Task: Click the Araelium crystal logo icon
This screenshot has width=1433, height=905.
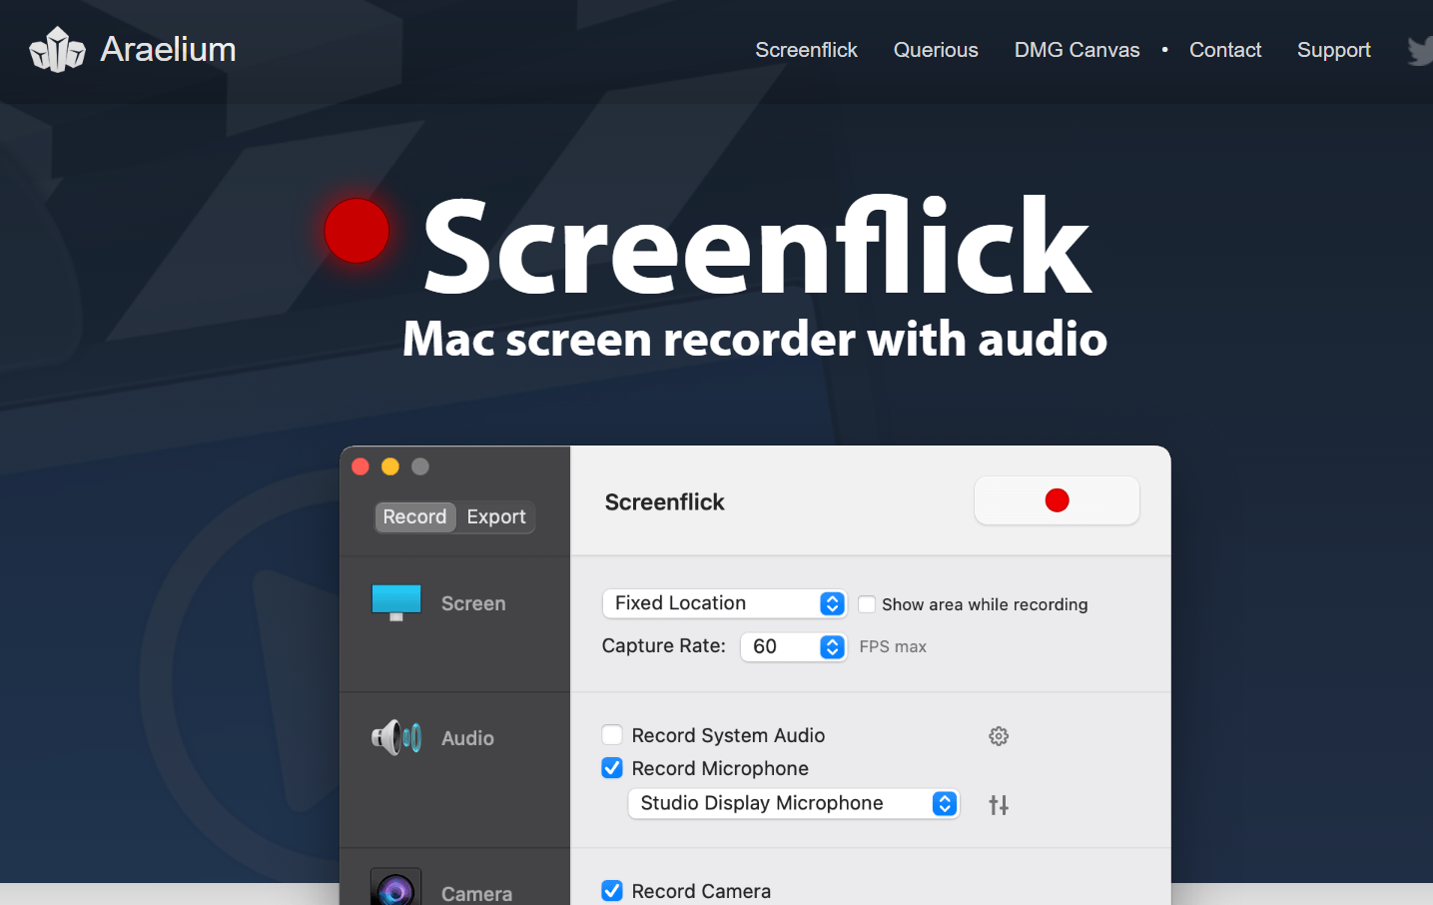Action: (x=57, y=49)
